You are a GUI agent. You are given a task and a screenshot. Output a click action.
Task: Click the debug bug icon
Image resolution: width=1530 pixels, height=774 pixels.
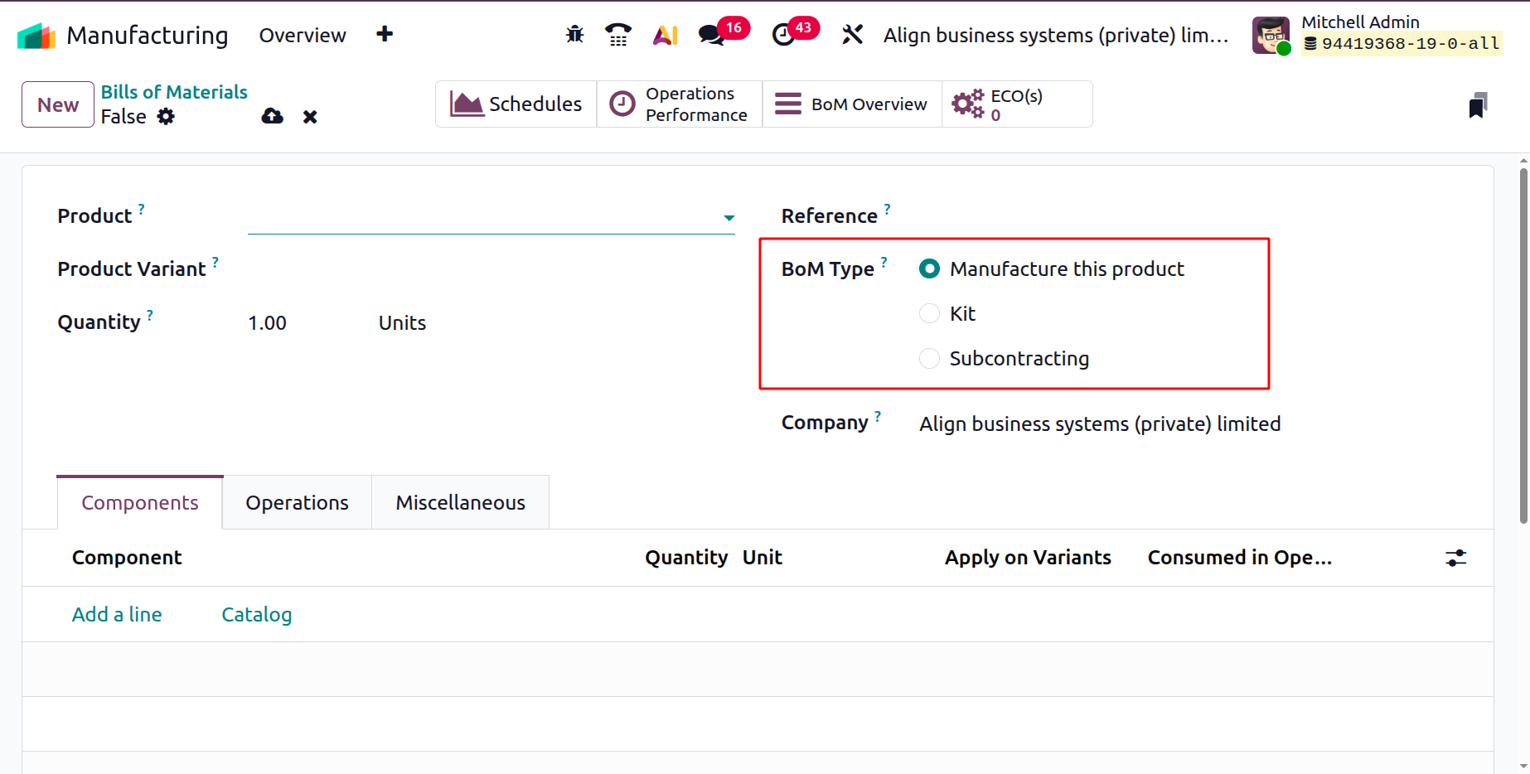click(x=574, y=35)
